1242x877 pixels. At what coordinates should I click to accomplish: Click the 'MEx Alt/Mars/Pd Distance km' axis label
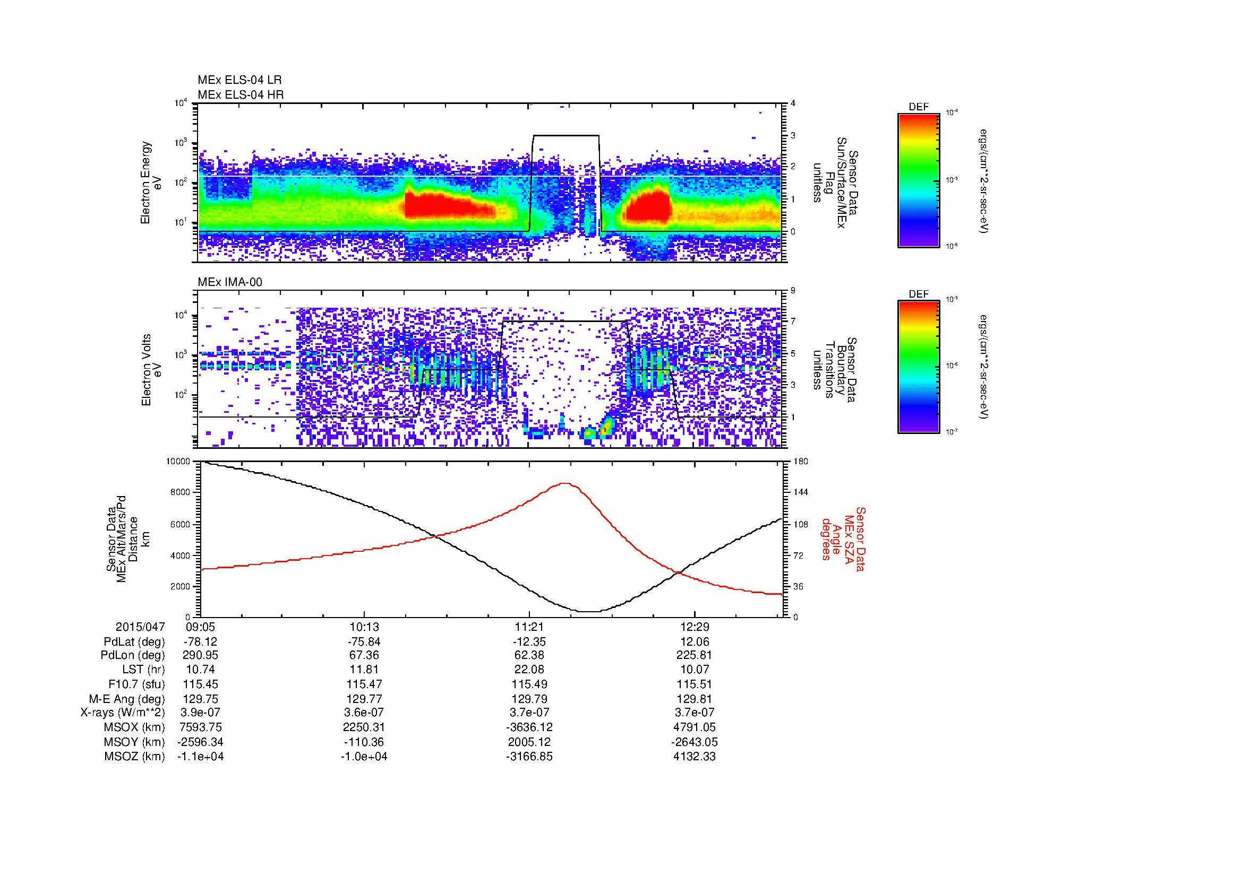128,539
